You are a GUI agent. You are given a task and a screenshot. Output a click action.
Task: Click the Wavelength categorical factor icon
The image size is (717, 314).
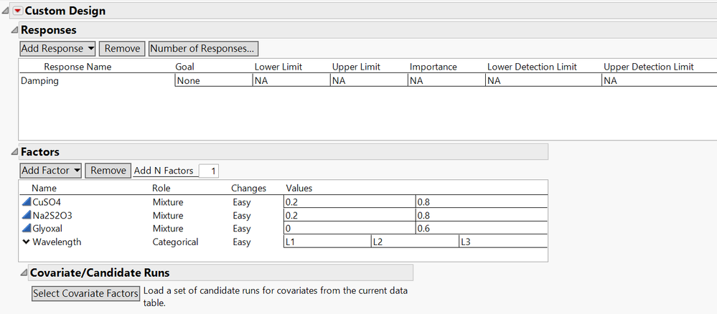[x=27, y=242]
